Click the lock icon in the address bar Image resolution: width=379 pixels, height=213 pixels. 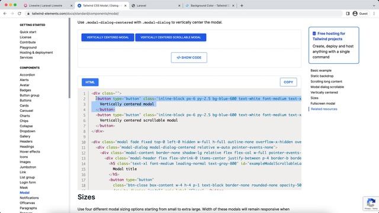click(x=28, y=14)
